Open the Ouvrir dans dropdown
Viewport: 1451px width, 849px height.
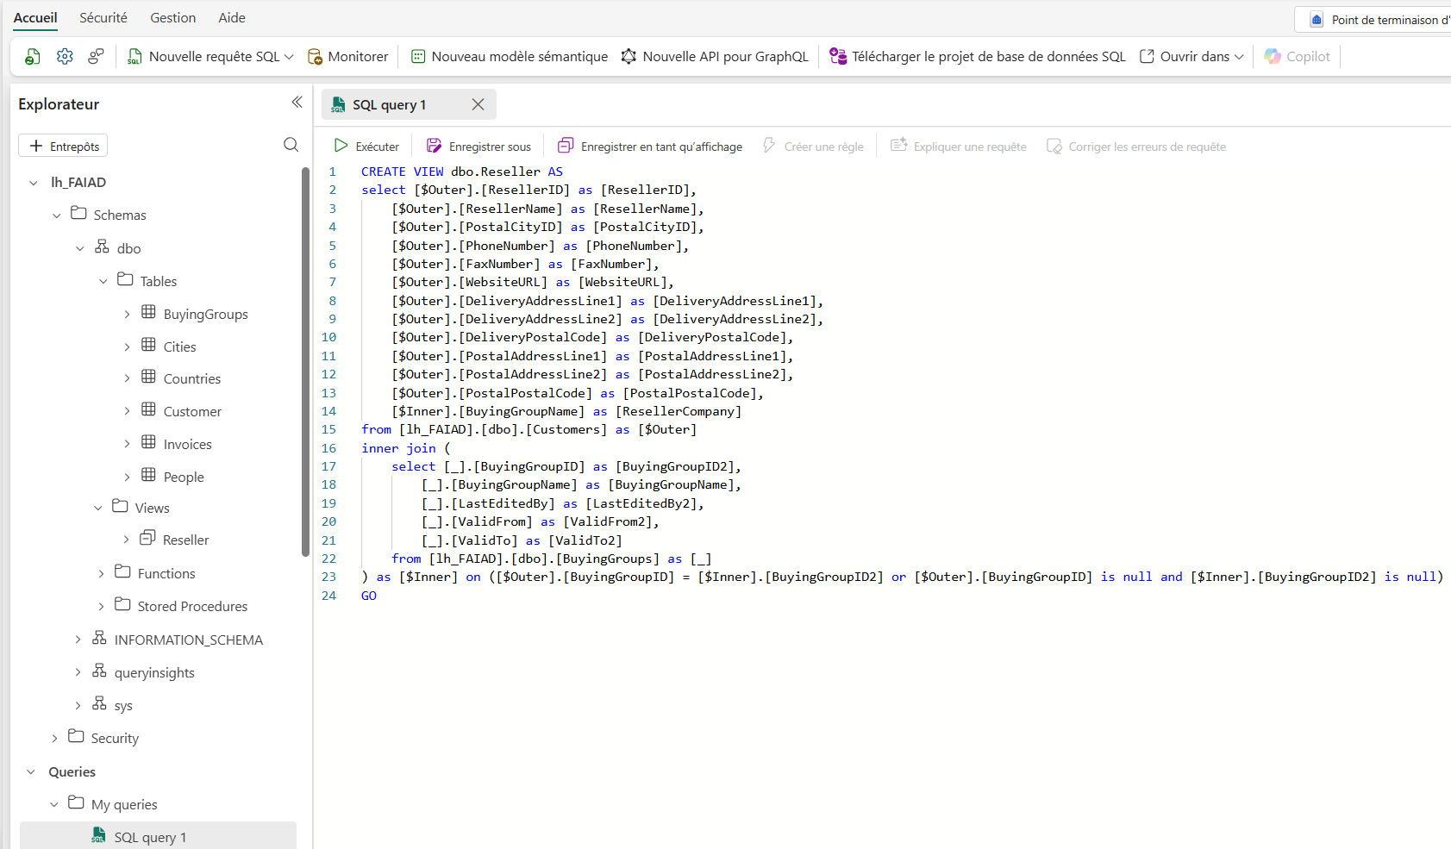1191,57
